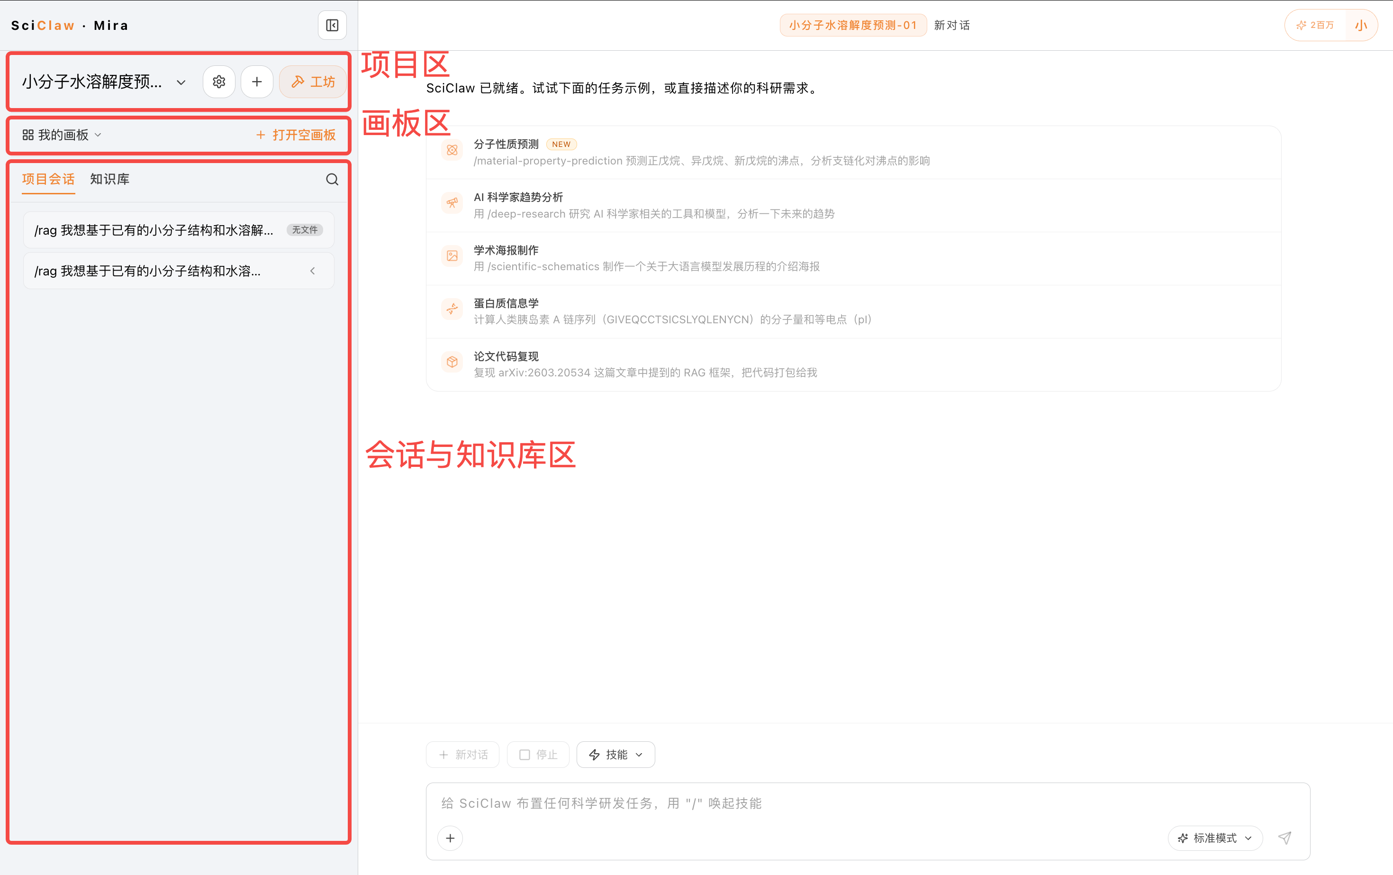Viewport: 1393px width, 875px height.
Task: Click the arXiv:2603.20534 description text
Action: click(646, 373)
